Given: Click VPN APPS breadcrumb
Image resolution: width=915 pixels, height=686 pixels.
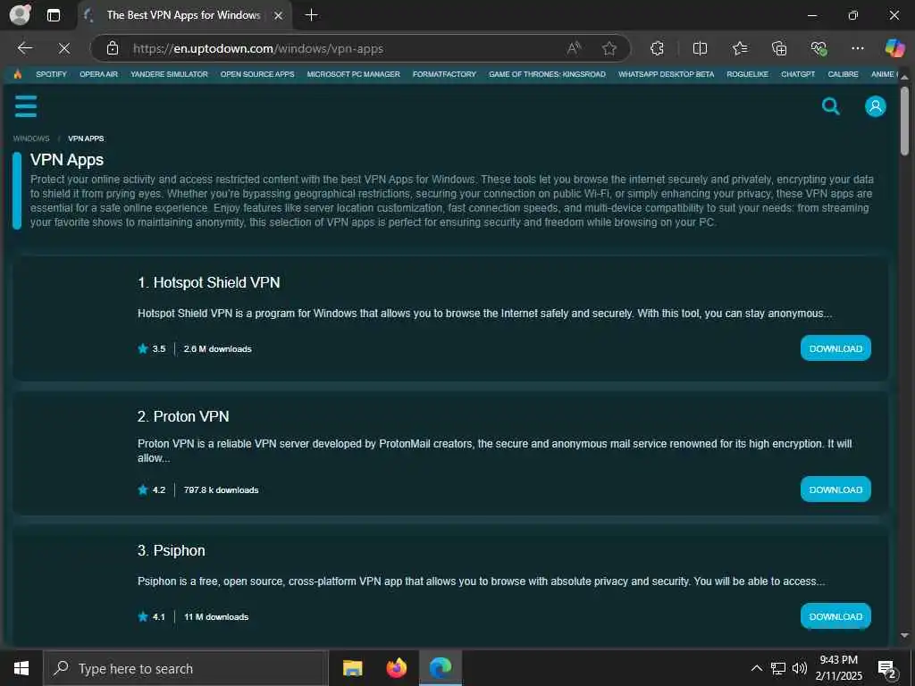Looking at the screenshot, I should click(x=86, y=138).
